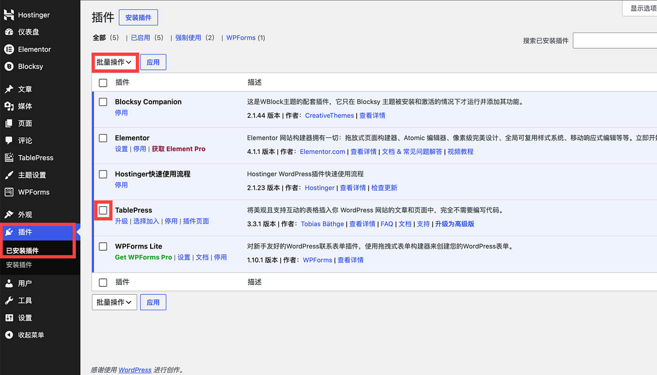Screen dimensions: 657x375
Task: Open Elementor 设置 link
Action: point(122,149)
